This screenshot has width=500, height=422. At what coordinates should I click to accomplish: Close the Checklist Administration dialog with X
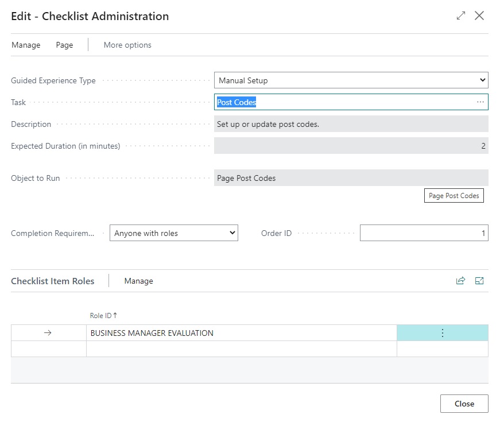click(x=480, y=16)
